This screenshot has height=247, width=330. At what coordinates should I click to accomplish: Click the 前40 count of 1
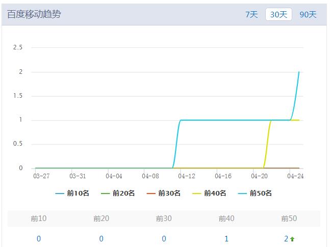pyautogui.click(x=226, y=238)
